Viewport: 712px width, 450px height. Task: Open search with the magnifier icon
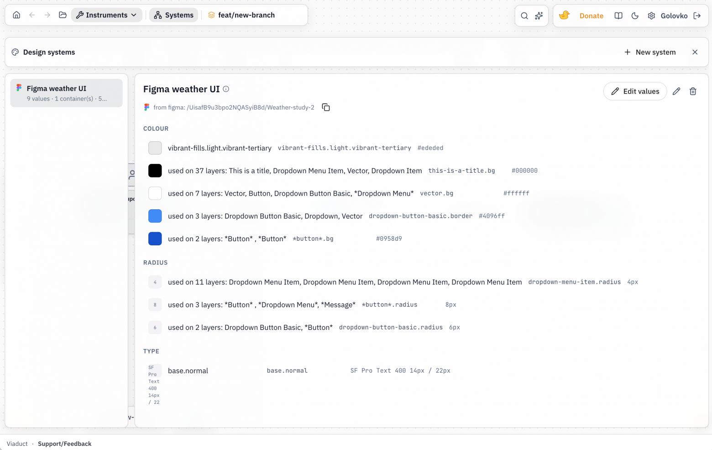[524, 16]
